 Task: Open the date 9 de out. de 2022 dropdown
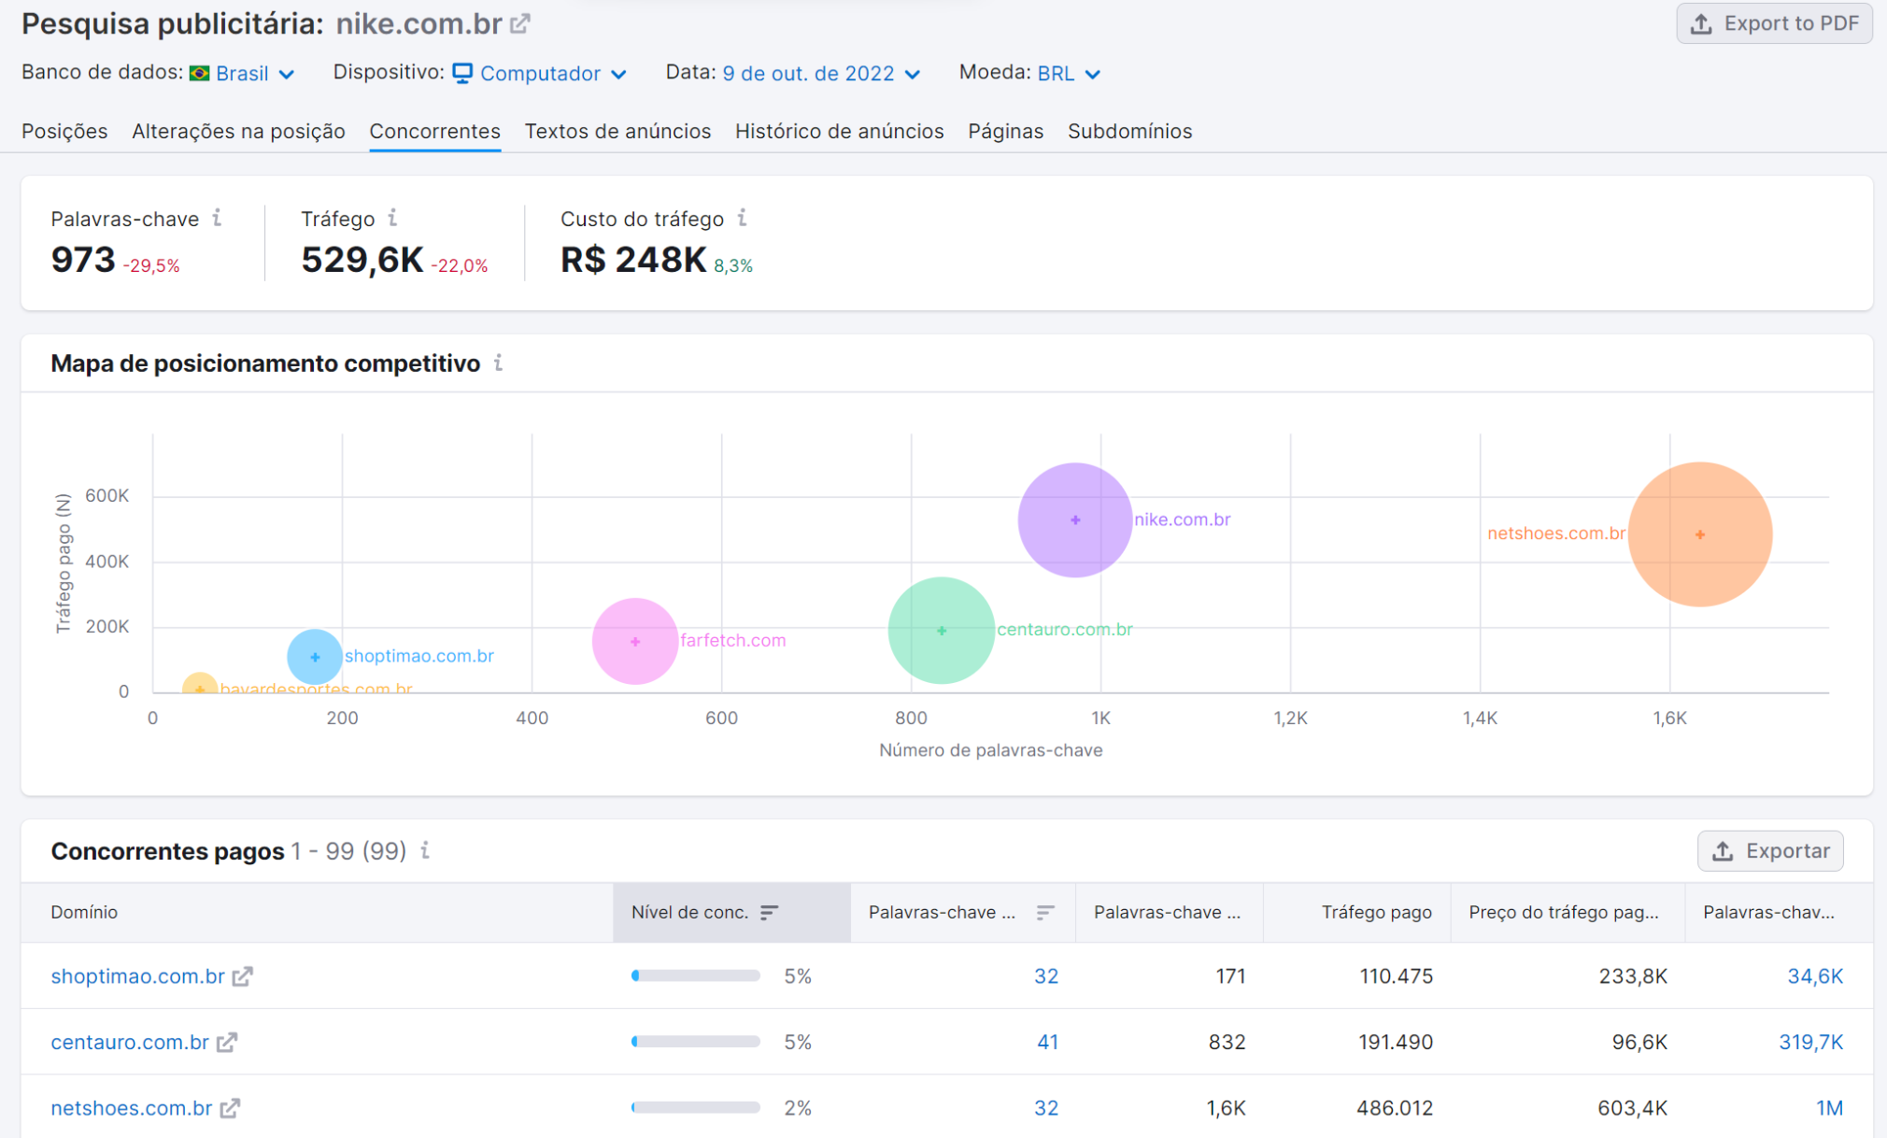821,73
